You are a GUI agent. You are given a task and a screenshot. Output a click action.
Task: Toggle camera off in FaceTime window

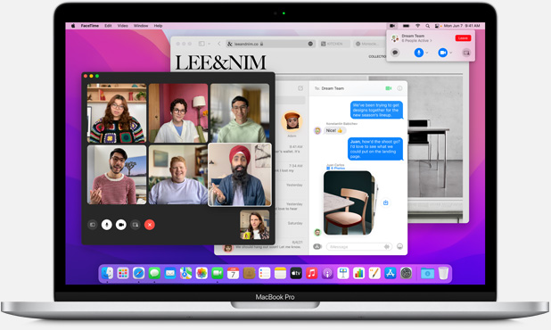point(121,225)
